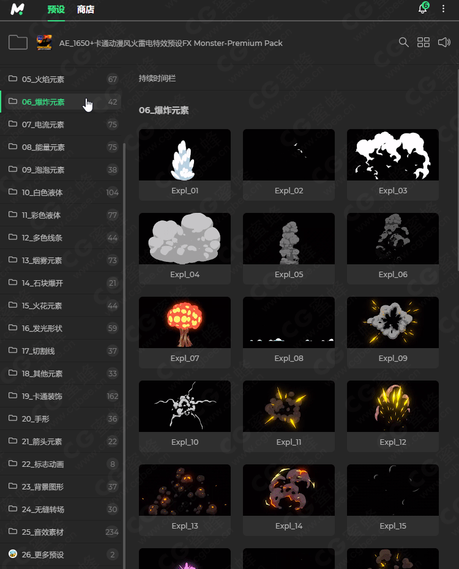Select the Expl_12 preset thumbnail
Viewport: 459px width, 569px height.
point(393,406)
